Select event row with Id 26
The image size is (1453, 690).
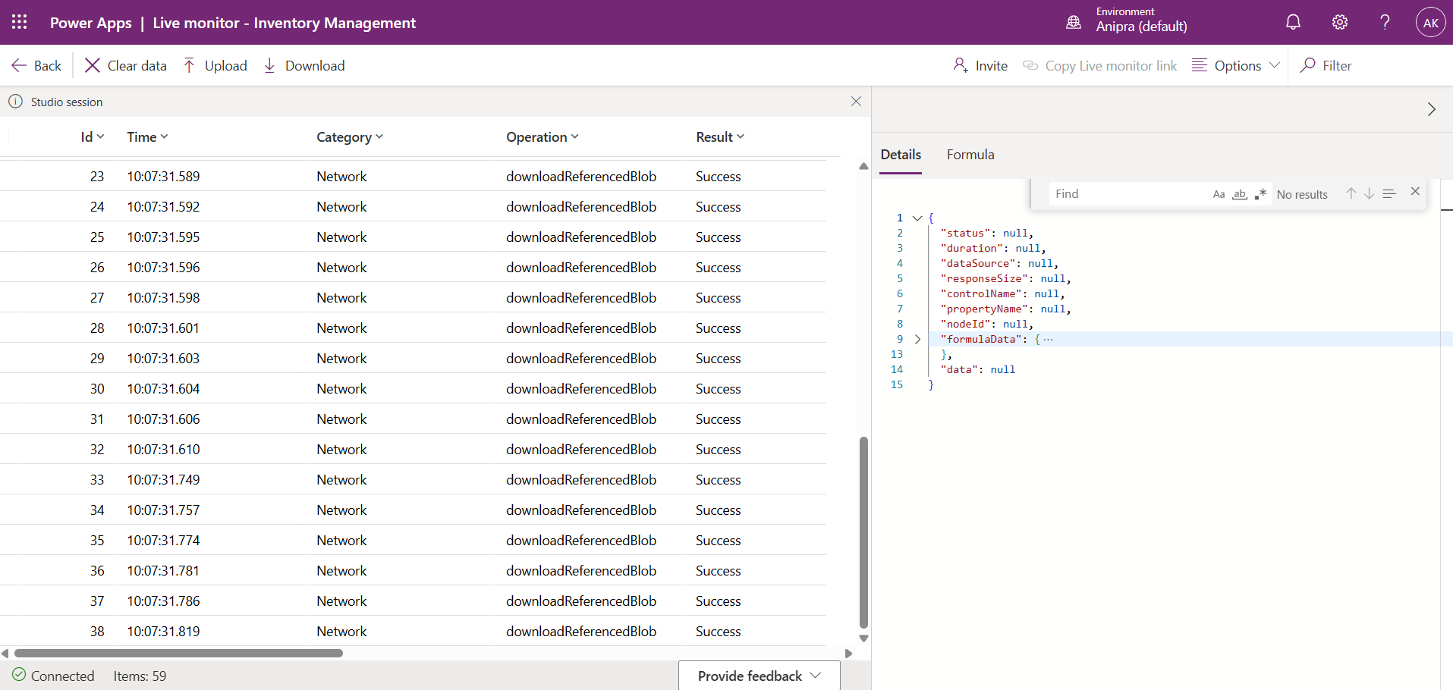coord(413,267)
